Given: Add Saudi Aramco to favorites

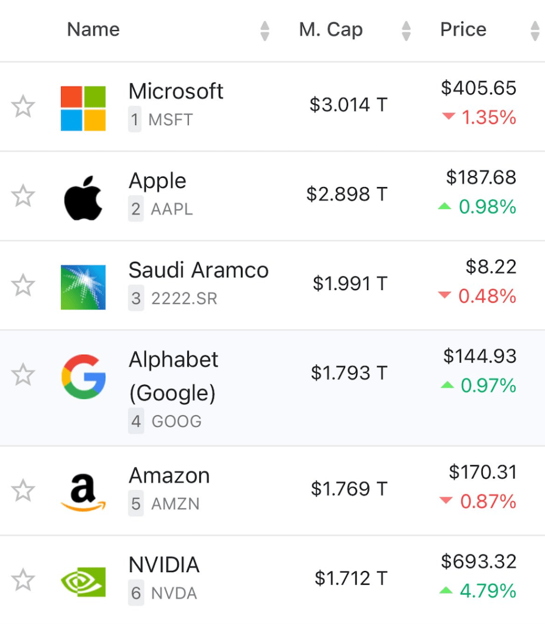Looking at the screenshot, I should 23,285.
